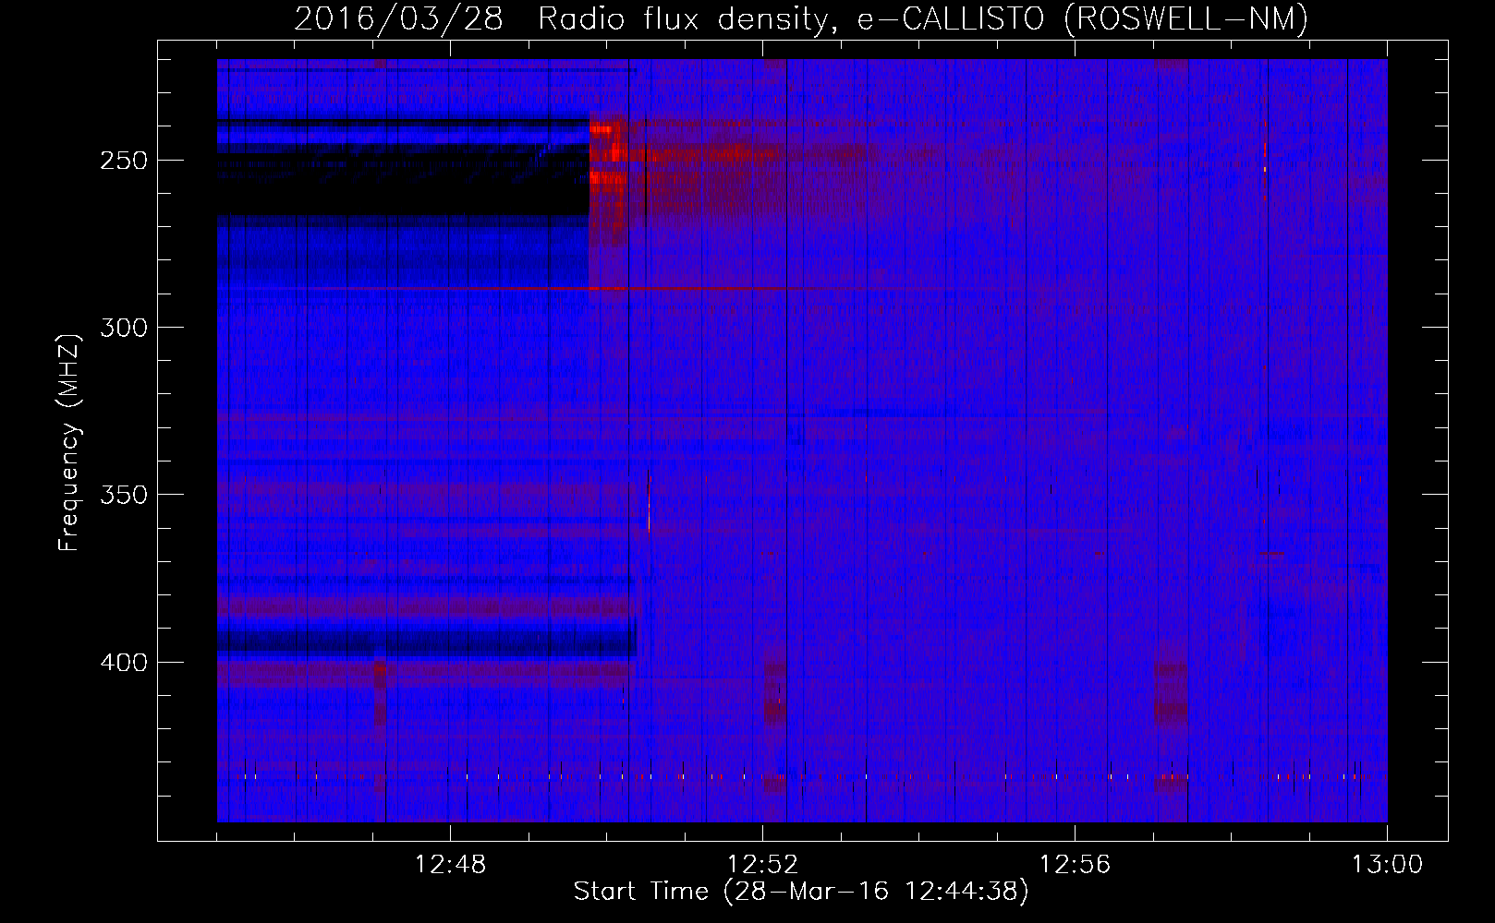Click the 12:52 time axis label
This screenshot has height=923, width=1495.
[x=762, y=865]
